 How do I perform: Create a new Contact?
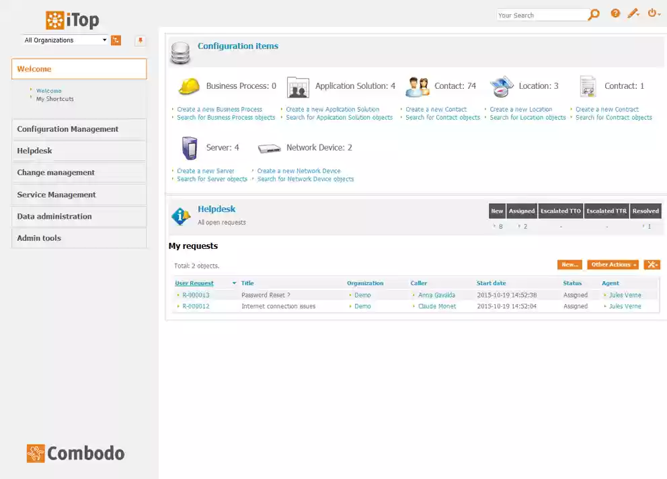(x=436, y=109)
